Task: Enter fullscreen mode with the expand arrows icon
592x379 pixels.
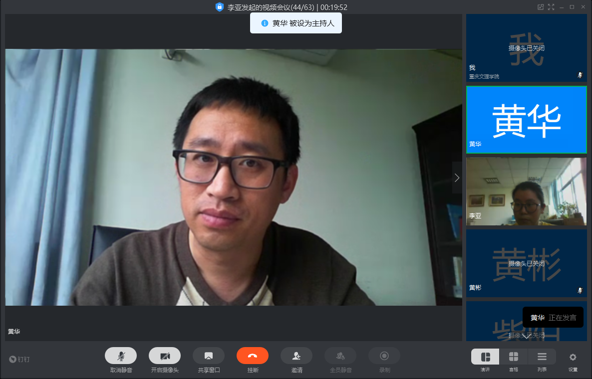Action: 551,7
